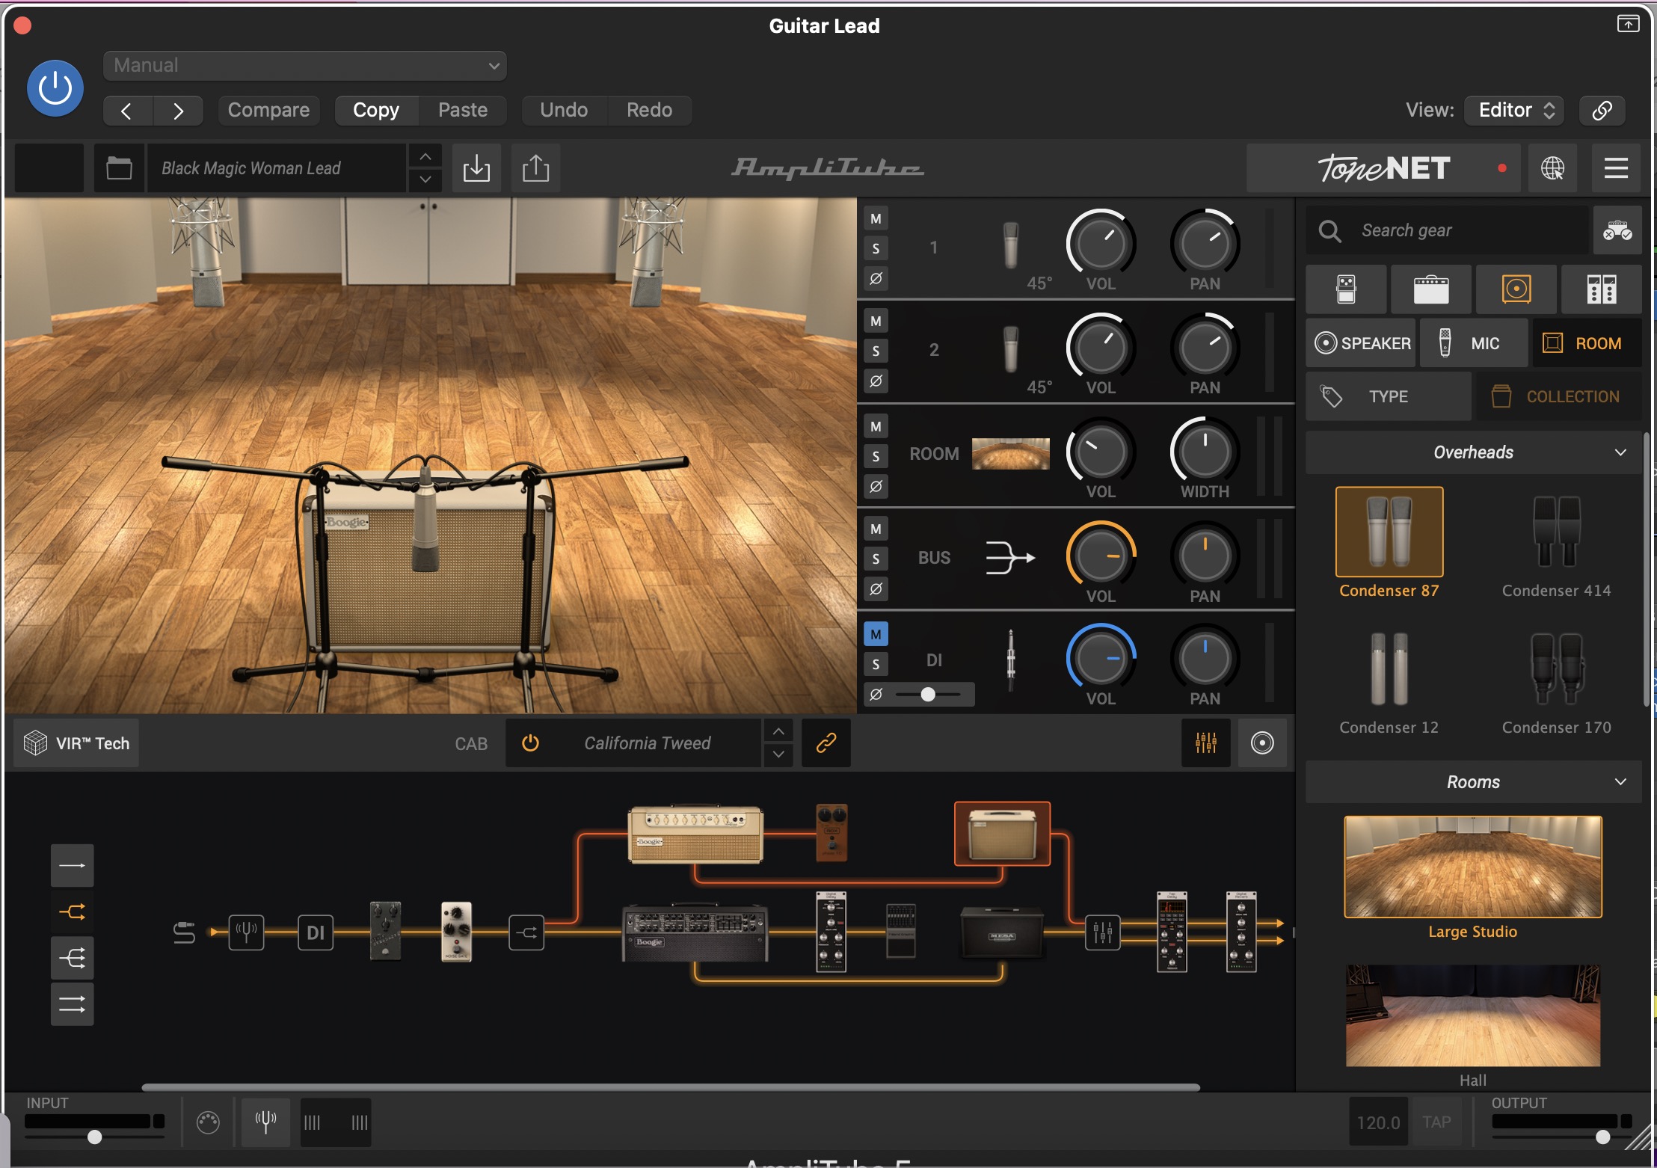Solo the BUS channel
The image size is (1657, 1168).
pyautogui.click(x=876, y=559)
